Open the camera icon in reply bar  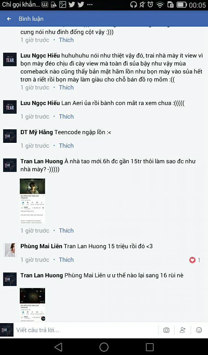click(x=166, y=330)
